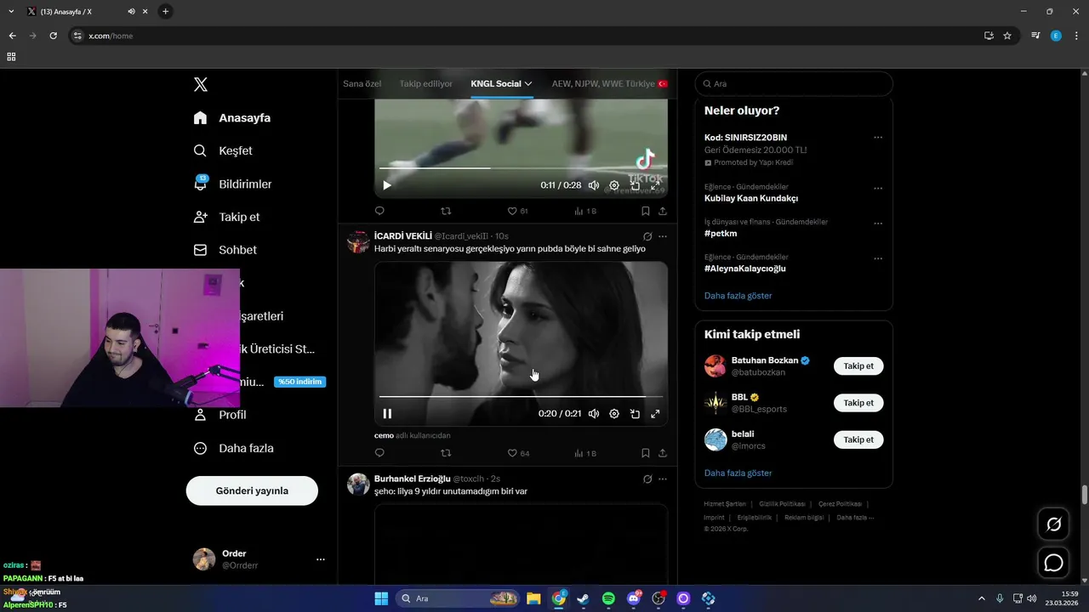Seek in the 0:20 / 0:21 video progress bar
Viewport: 1089px width, 612px height.
(x=521, y=397)
